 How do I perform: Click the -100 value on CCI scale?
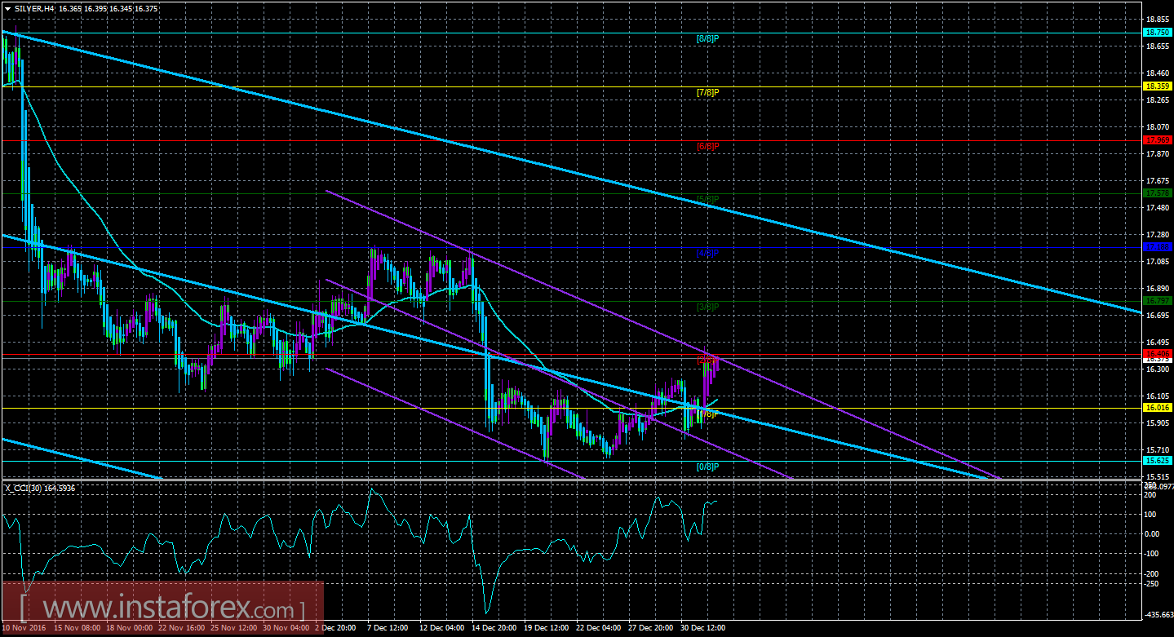click(1153, 554)
